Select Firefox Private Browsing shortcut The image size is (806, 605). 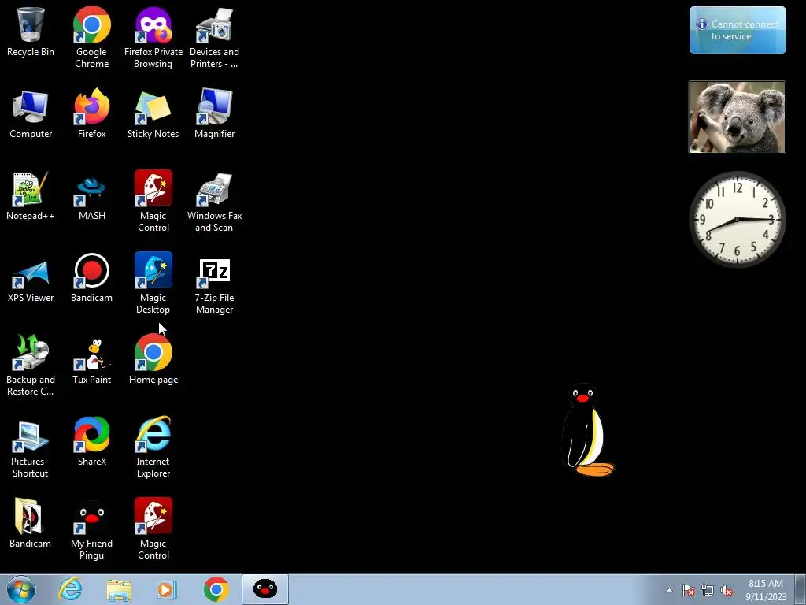[x=153, y=37]
